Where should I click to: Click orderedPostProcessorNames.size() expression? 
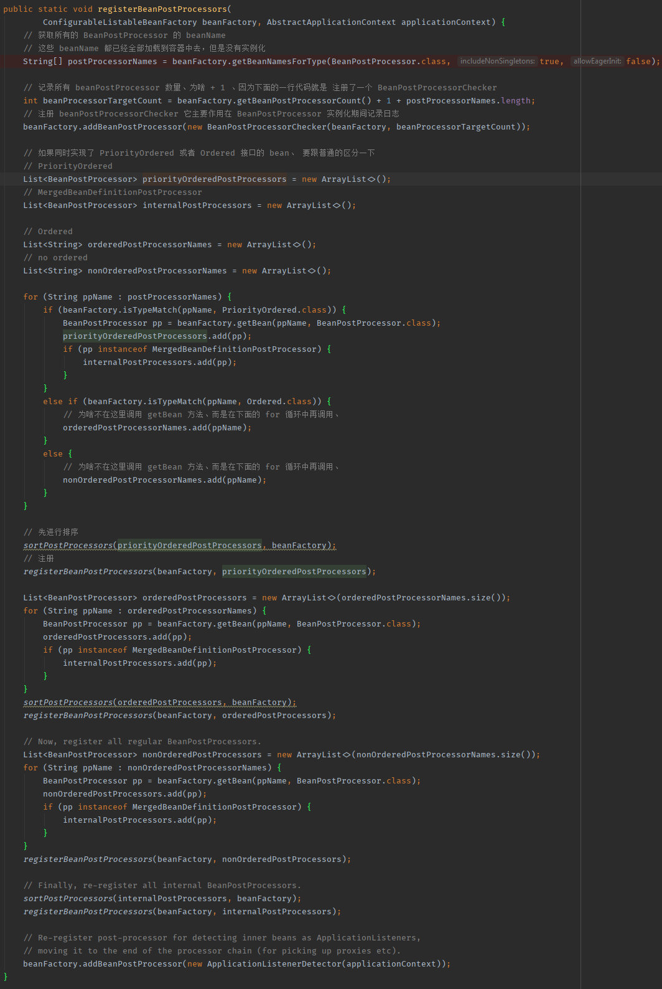(421, 597)
